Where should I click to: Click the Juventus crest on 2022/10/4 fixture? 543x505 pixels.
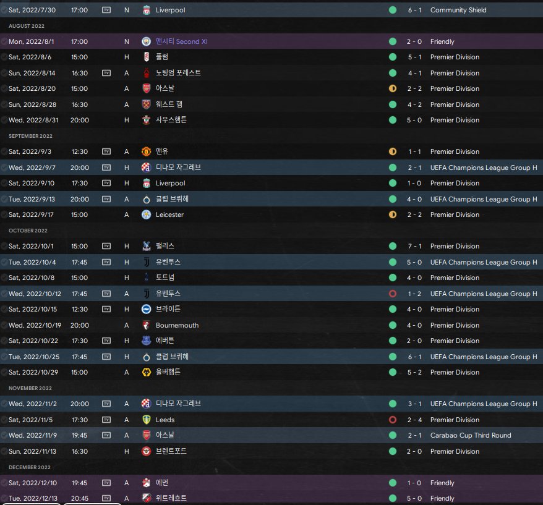[146, 262]
